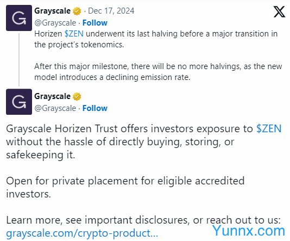Click the Horizen halving tweet text
The width and height of the screenshot is (290, 241).
(158, 55)
